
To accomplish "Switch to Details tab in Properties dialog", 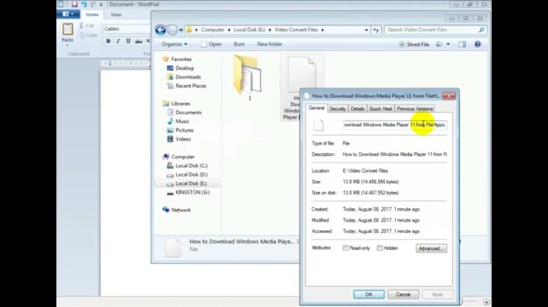I will 357,109.
